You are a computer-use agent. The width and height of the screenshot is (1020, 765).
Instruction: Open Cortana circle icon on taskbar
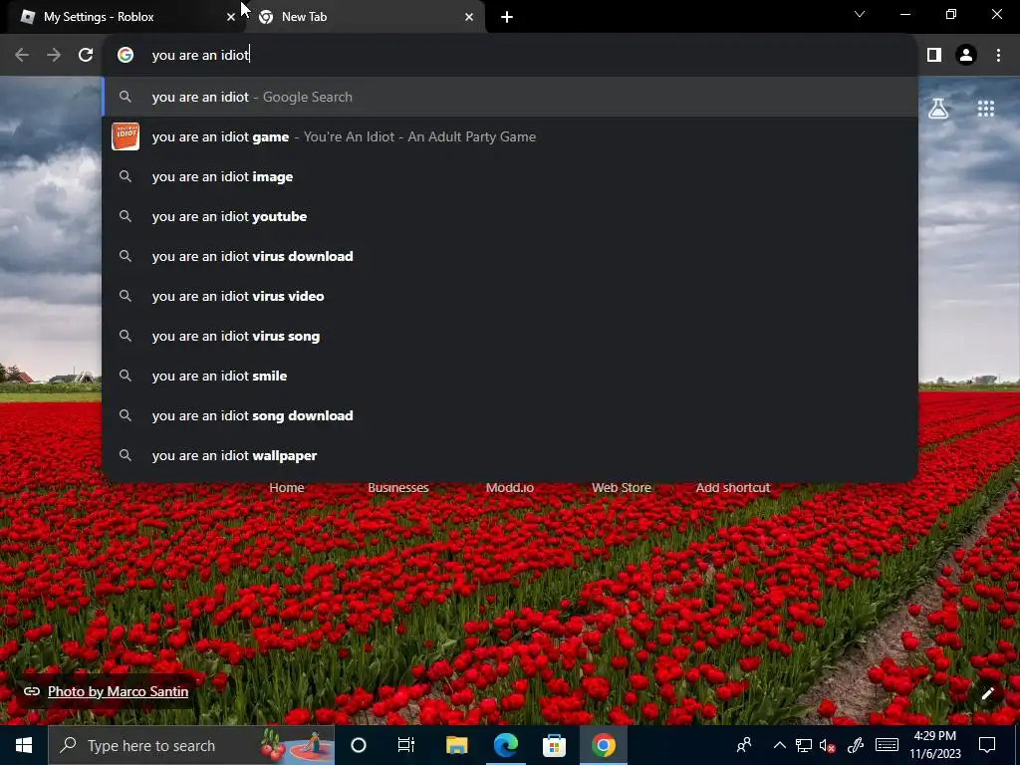[x=359, y=745]
